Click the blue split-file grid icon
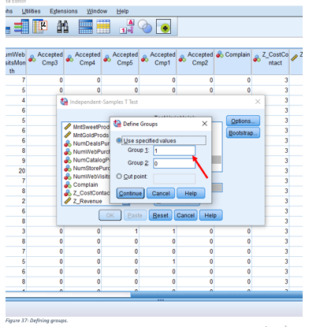Viewport: 309px width, 327px height. pyautogui.click(x=86, y=27)
